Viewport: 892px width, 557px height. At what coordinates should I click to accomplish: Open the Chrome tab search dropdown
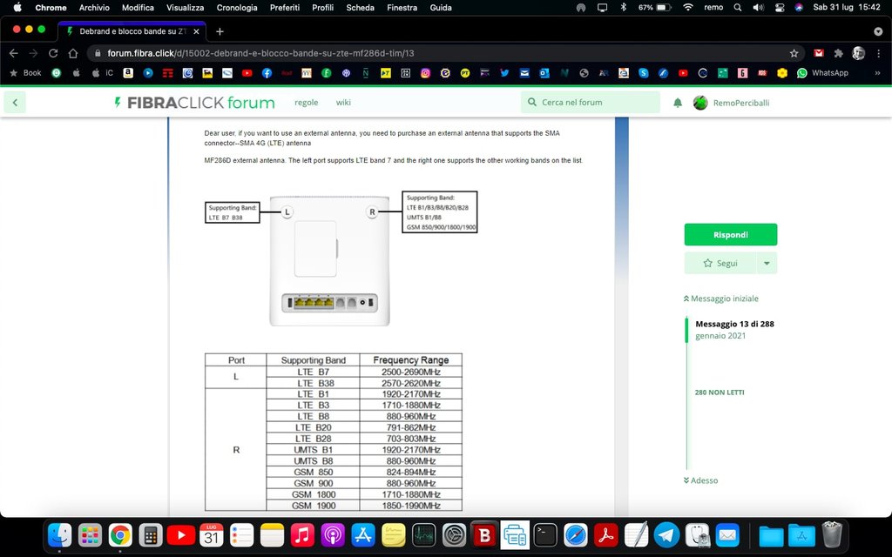878,31
